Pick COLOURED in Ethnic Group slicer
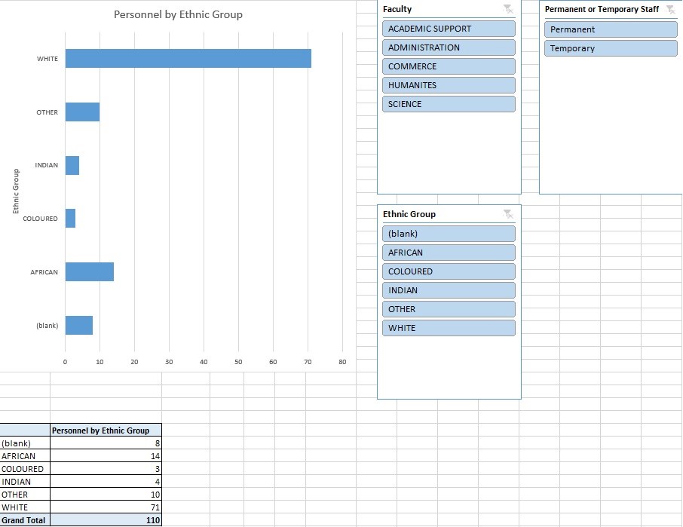The width and height of the screenshot is (683, 527). (449, 271)
